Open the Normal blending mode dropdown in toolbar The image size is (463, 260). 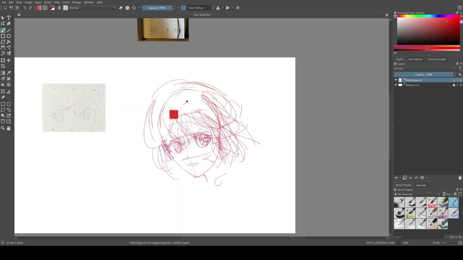92,8
